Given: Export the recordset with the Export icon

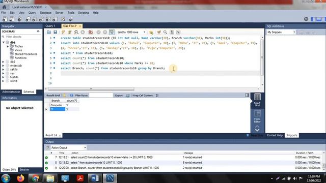Looking at the screenshot, I should 128,96.
